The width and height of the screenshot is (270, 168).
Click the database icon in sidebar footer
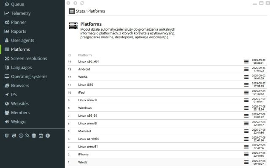(x=34, y=136)
